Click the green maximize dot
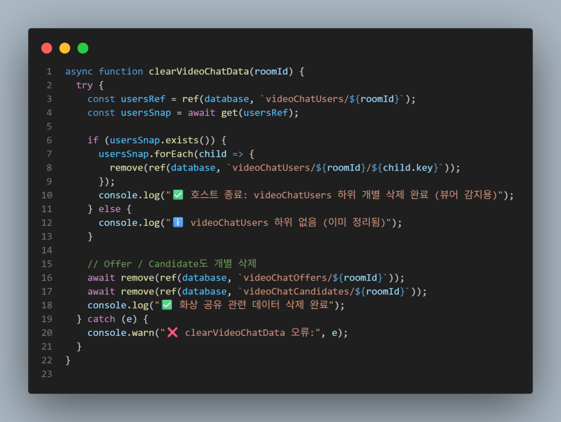 pos(83,48)
